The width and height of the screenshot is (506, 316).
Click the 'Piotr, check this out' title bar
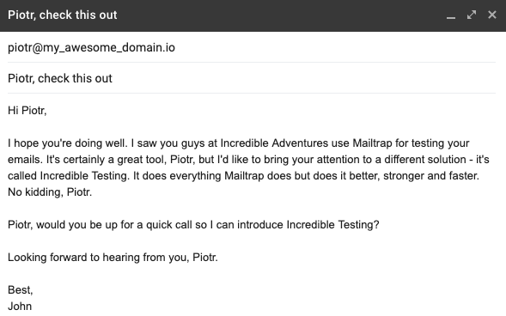[x=62, y=15]
